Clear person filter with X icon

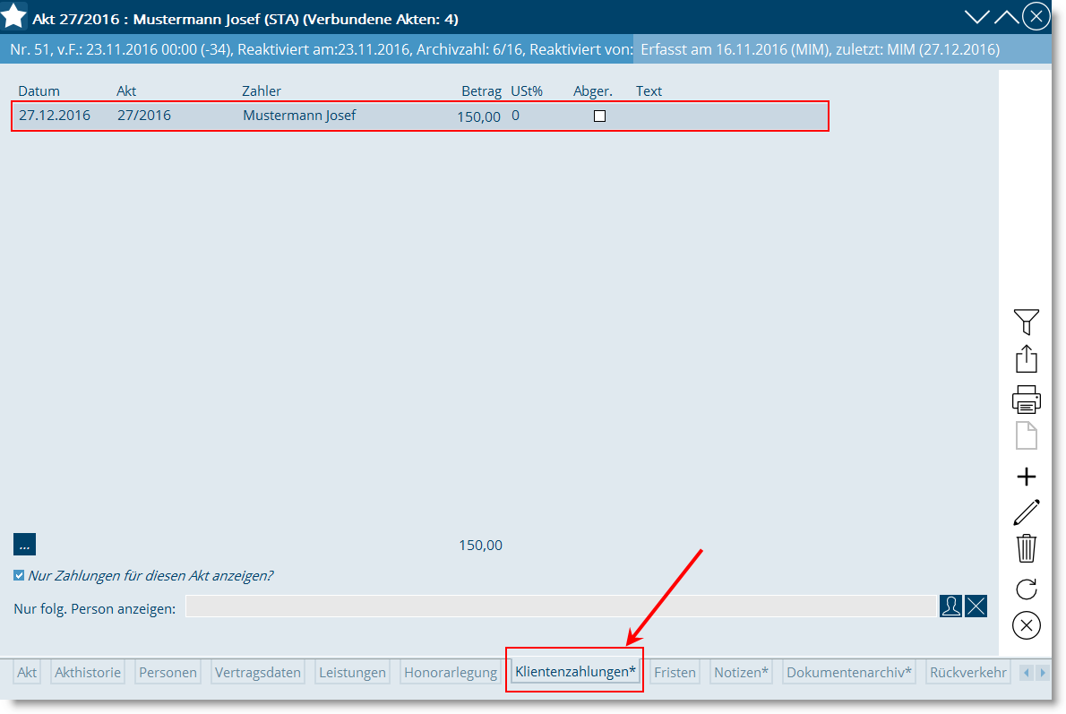[x=976, y=606]
